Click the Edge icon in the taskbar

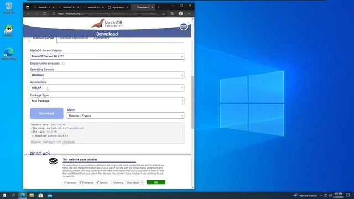pyautogui.click(x=23, y=195)
